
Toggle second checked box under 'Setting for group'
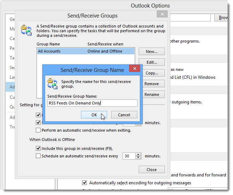tap(38, 122)
